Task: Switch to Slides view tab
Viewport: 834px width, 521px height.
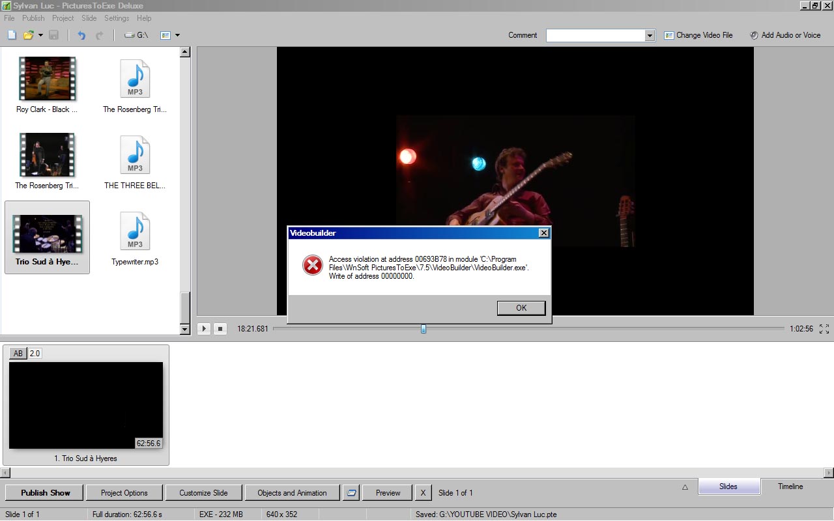Action: pos(728,486)
